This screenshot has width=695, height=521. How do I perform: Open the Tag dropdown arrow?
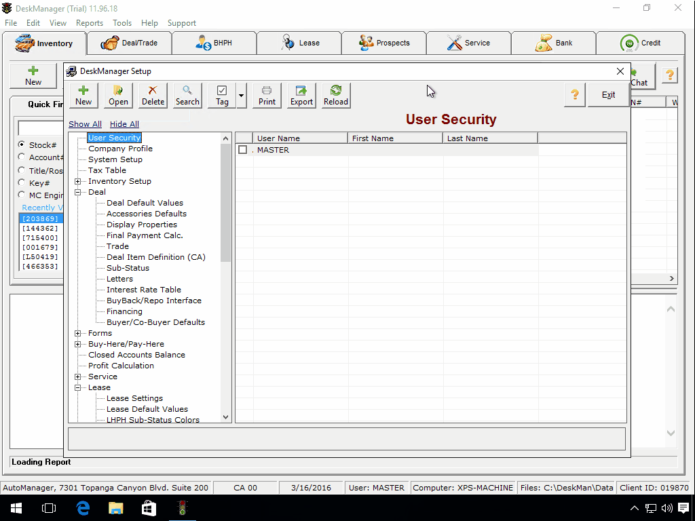tap(241, 95)
